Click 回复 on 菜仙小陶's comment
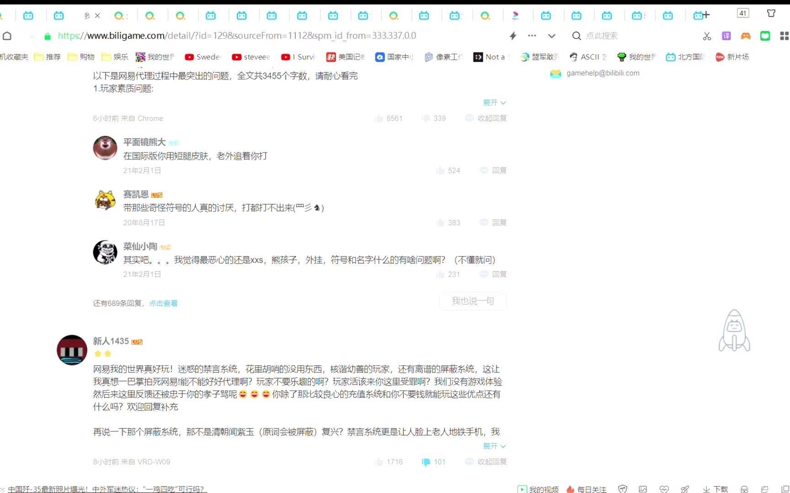 [x=498, y=274]
